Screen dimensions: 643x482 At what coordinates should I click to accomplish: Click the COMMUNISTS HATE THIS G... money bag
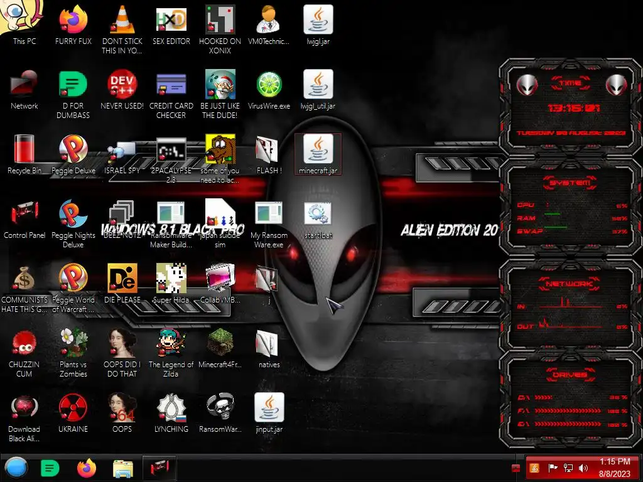24,289
